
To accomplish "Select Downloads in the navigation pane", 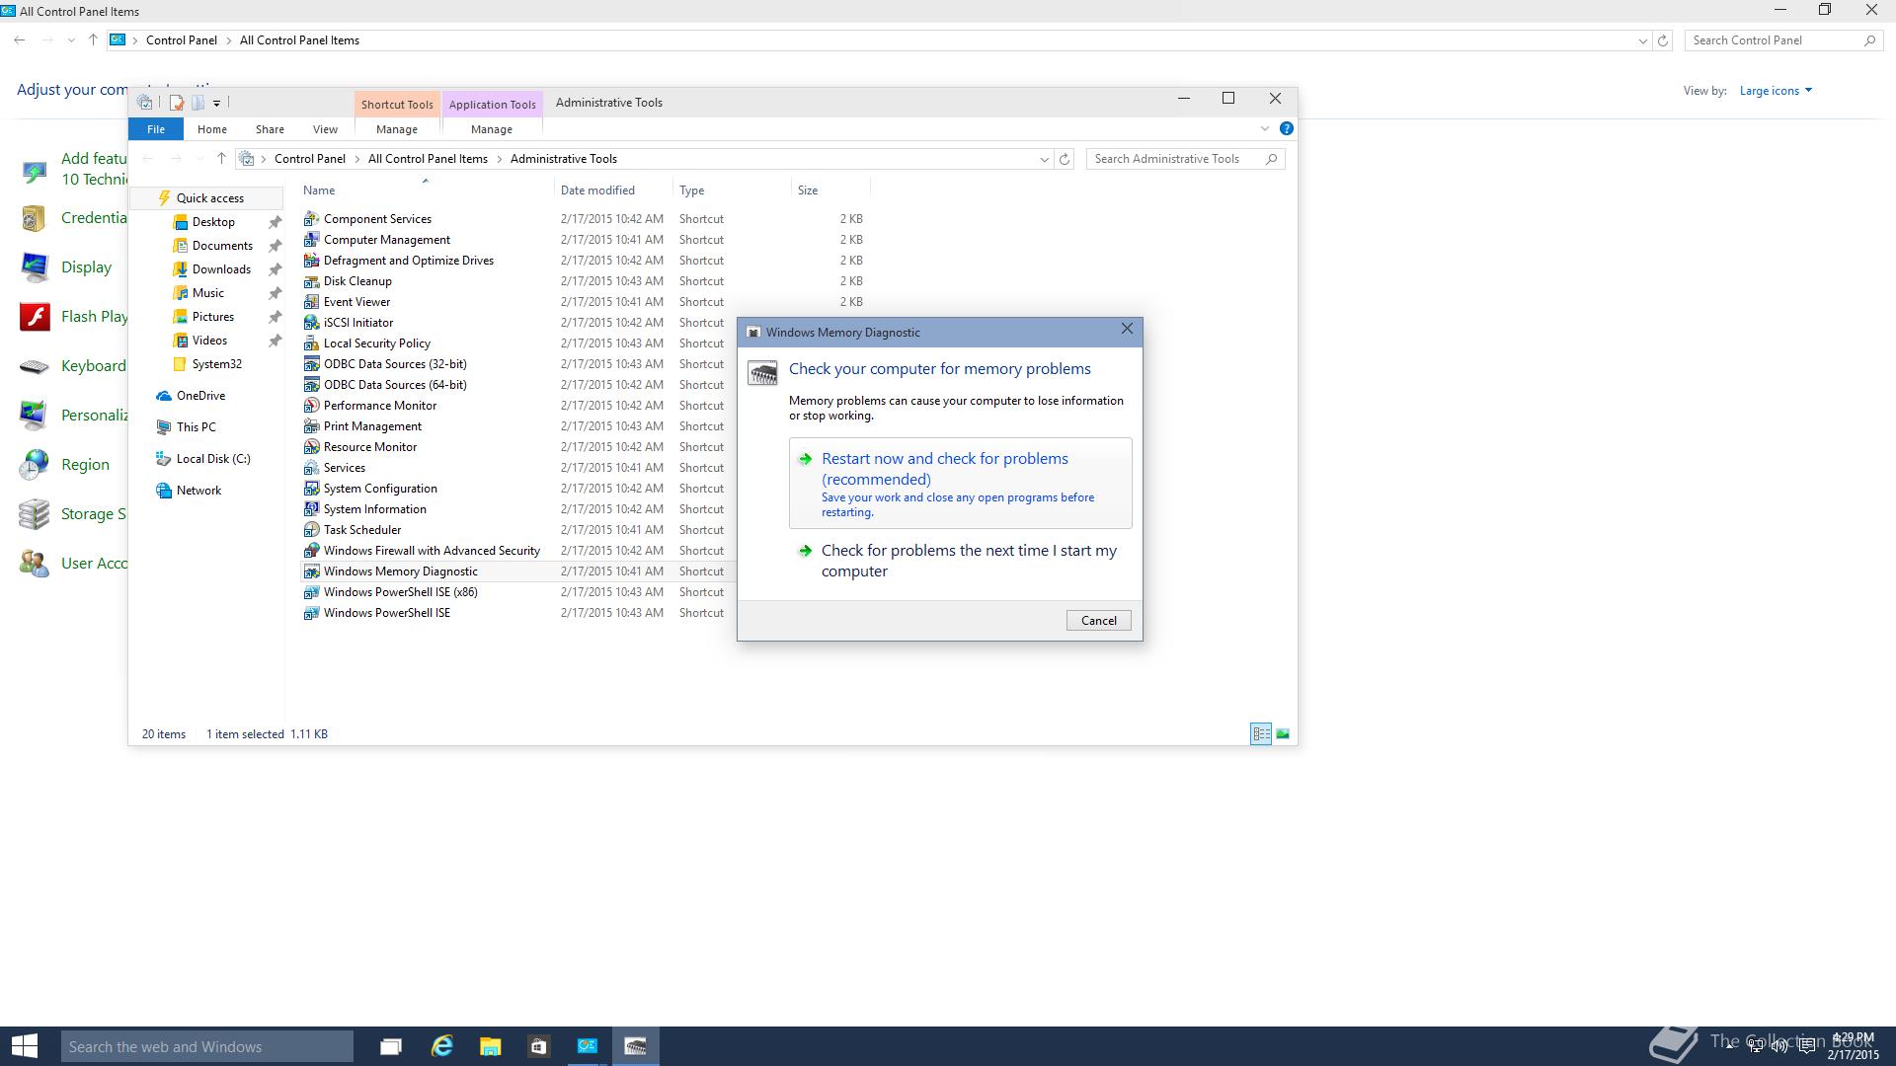I will click(221, 269).
